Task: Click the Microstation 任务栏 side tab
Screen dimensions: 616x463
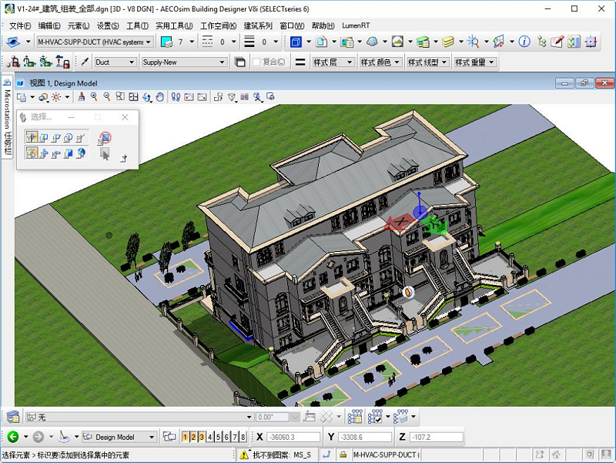Action: [x=7, y=117]
